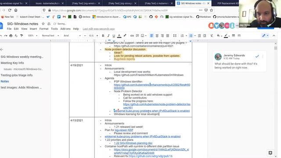The height and width of the screenshot is (158, 281).
Task: Toggle numbered list
Action: (182, 36)
